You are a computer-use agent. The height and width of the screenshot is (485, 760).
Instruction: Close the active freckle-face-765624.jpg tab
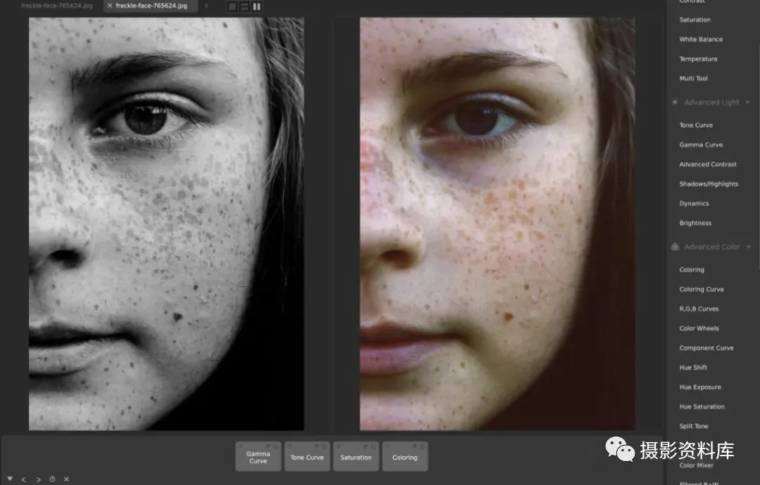coord(110,6)
